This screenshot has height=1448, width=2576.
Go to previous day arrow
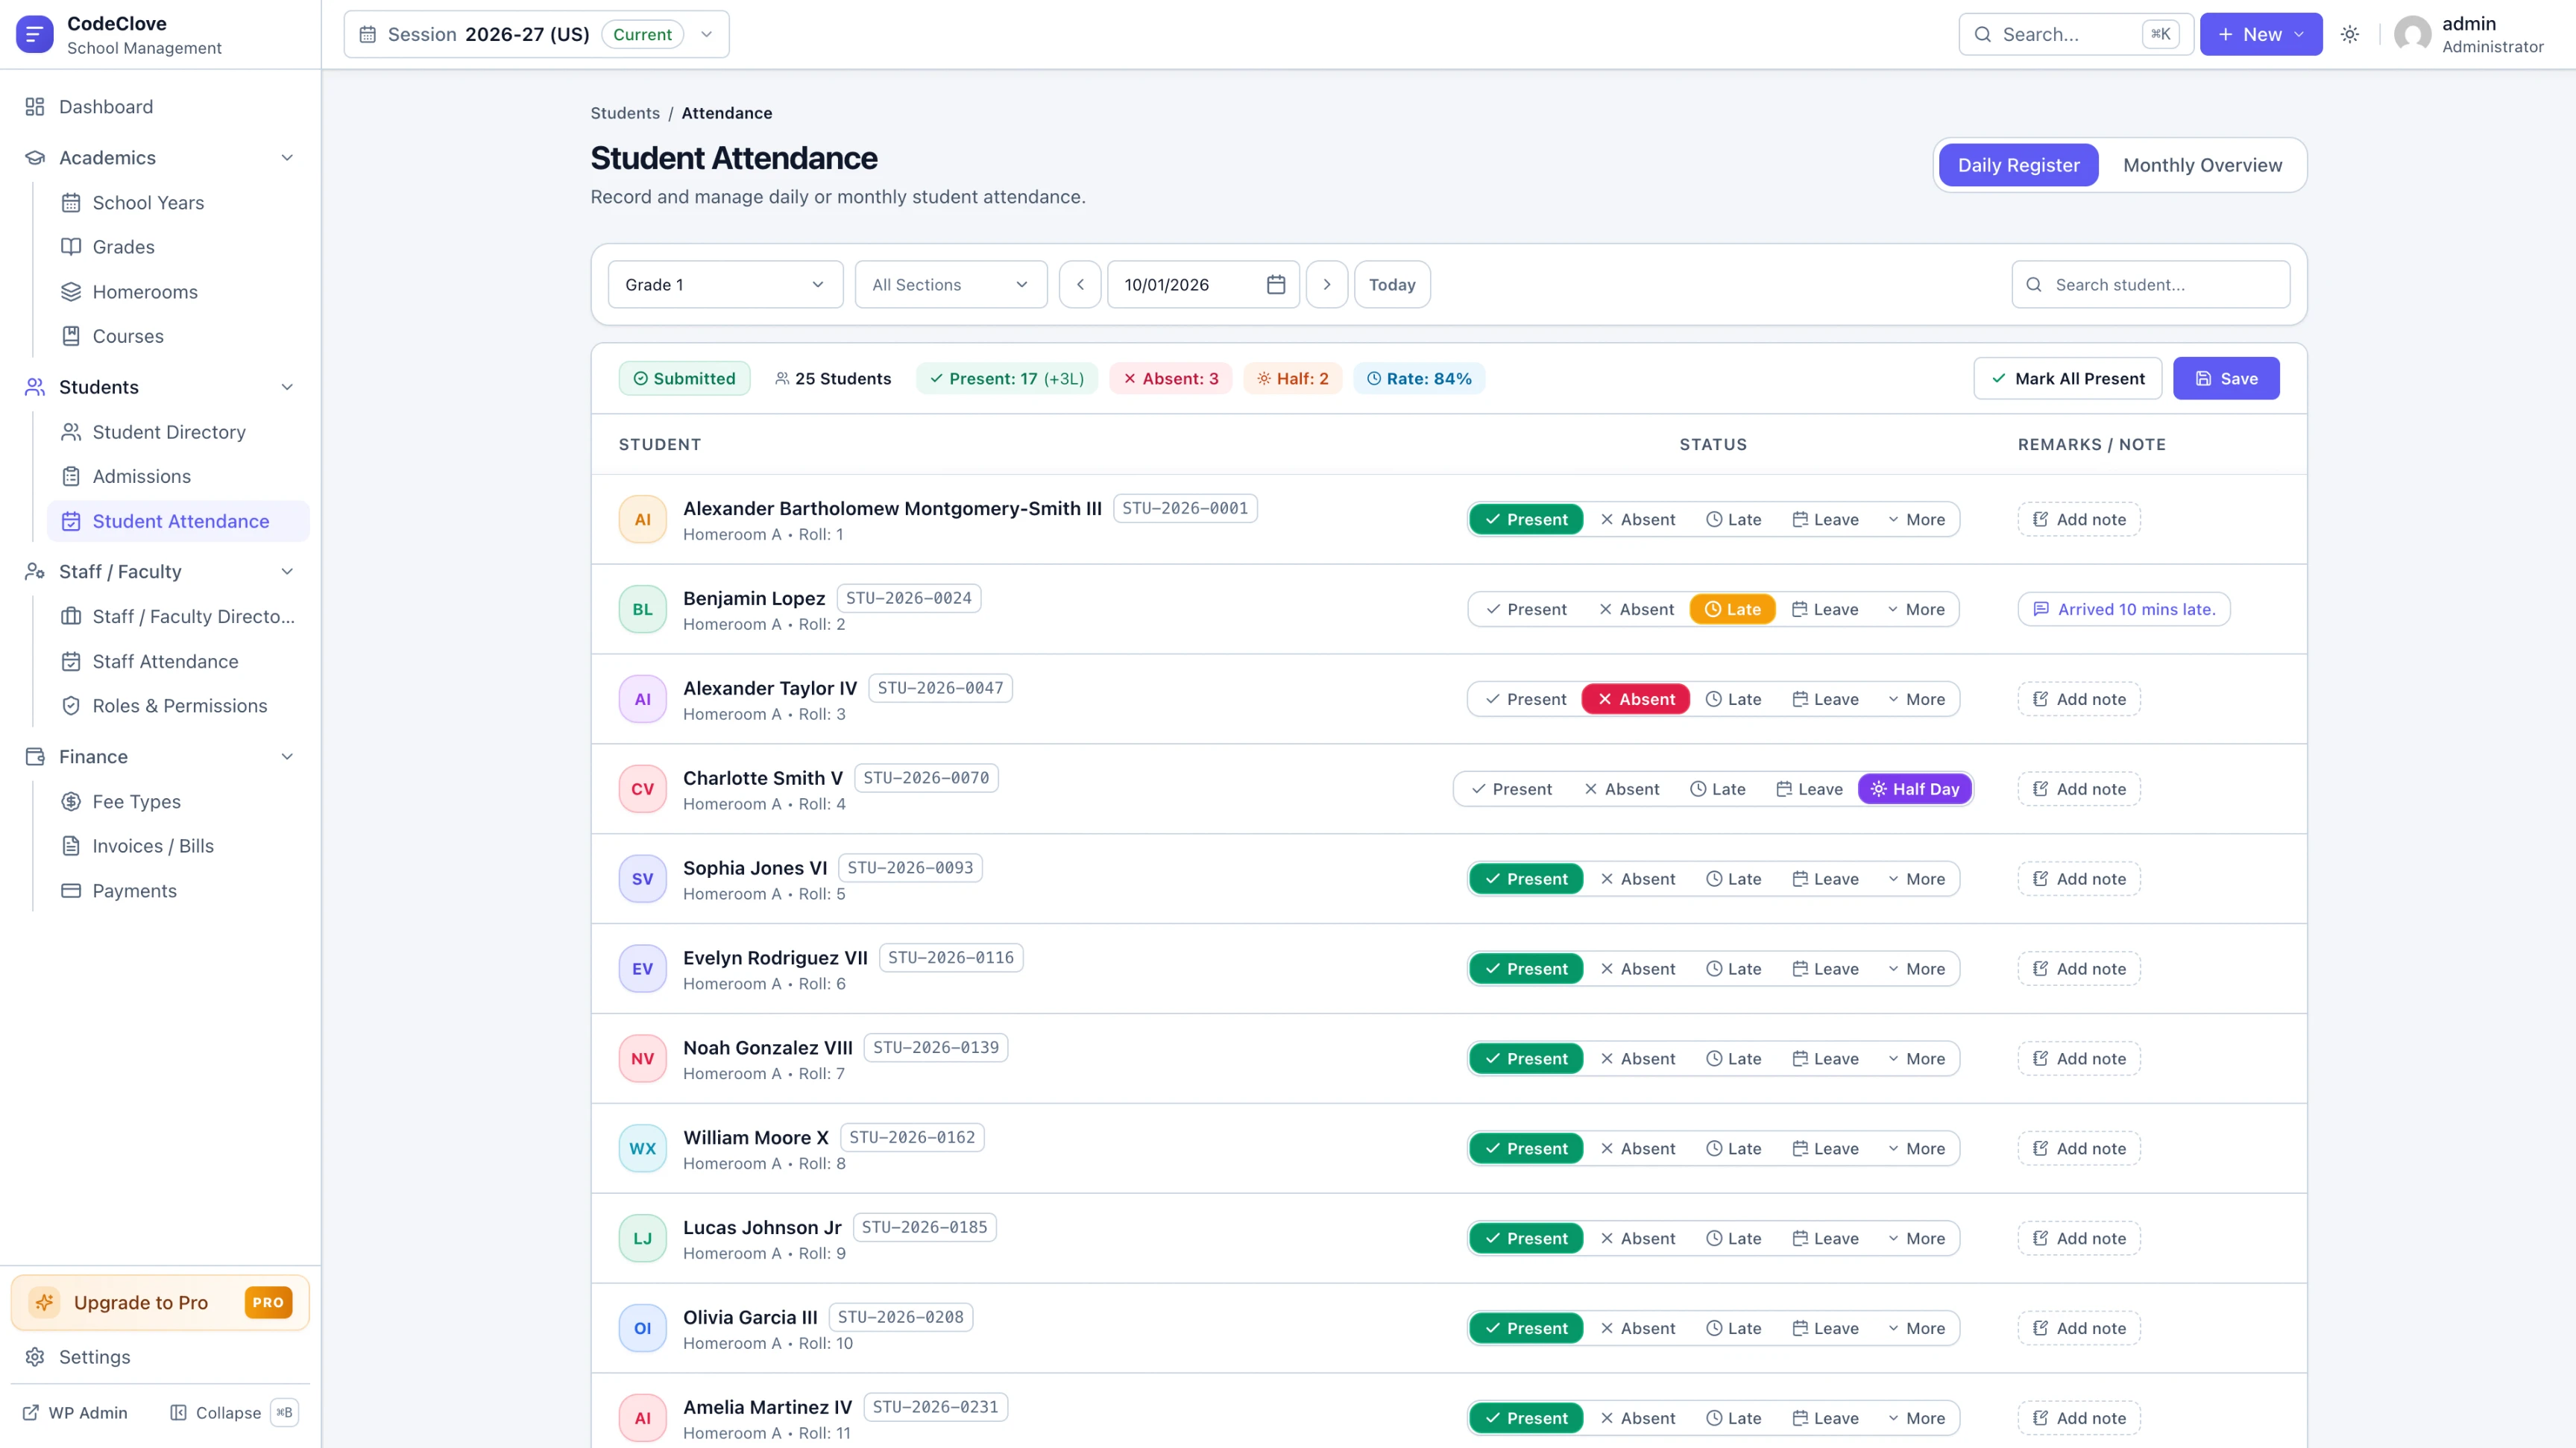1080,285
